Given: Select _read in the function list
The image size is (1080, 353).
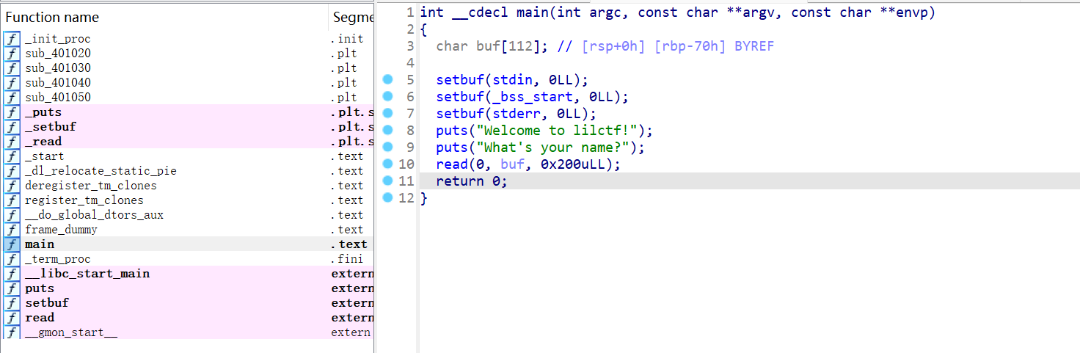Looking at the screenshot, I should [43, 142].
